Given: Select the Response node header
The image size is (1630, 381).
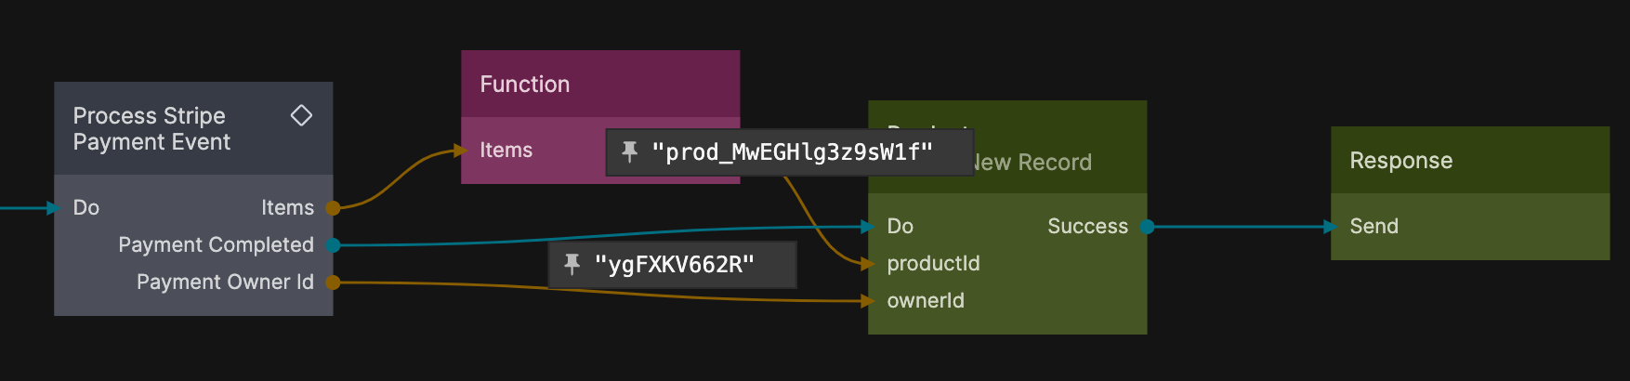Looking at the screenshot, I should click(x=1469, y=161).
